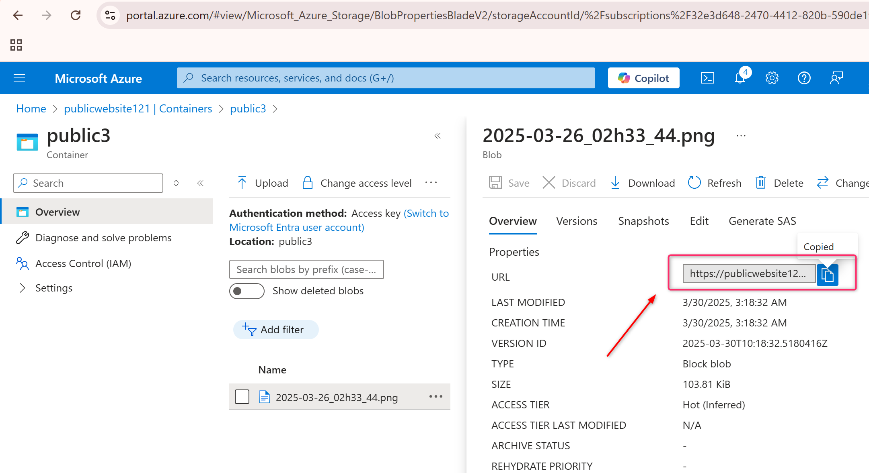
Task: Open the Azure portal hamburger menu
Action: (x=19, y=78)
